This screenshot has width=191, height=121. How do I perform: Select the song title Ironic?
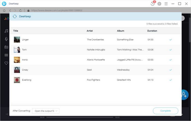(25, 60)
